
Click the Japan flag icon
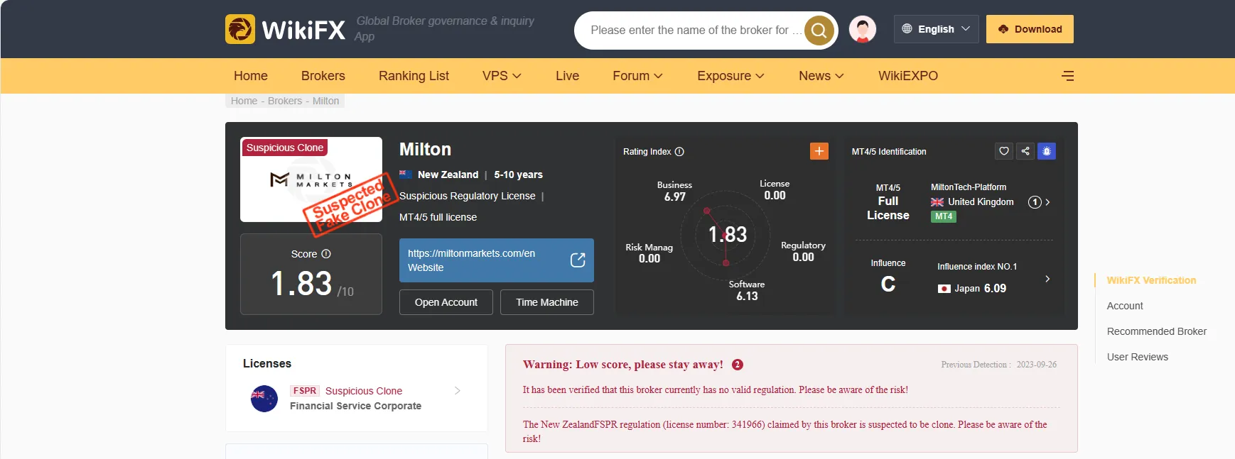coord(944,289)
